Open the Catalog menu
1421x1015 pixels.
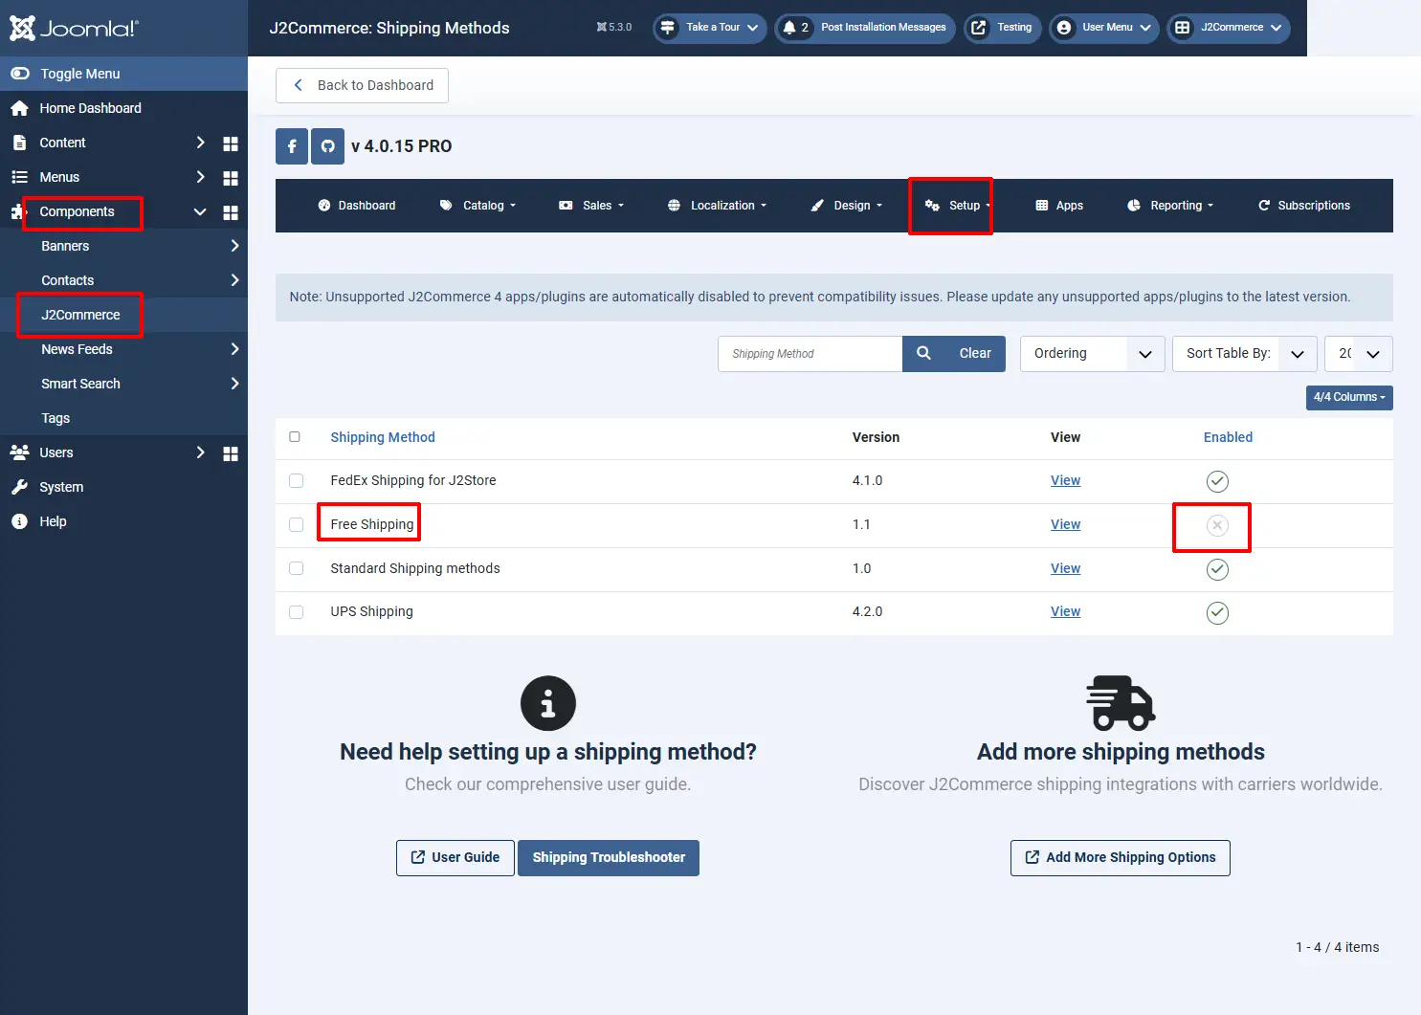477,206
